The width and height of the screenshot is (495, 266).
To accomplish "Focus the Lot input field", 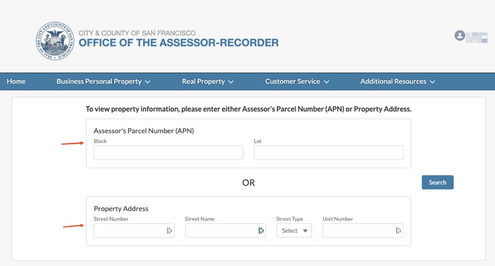I will (x=329, y=153).
